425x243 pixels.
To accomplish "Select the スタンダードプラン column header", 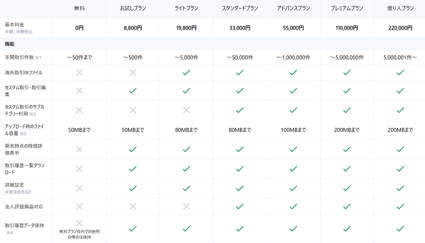I will pos(239,9).
